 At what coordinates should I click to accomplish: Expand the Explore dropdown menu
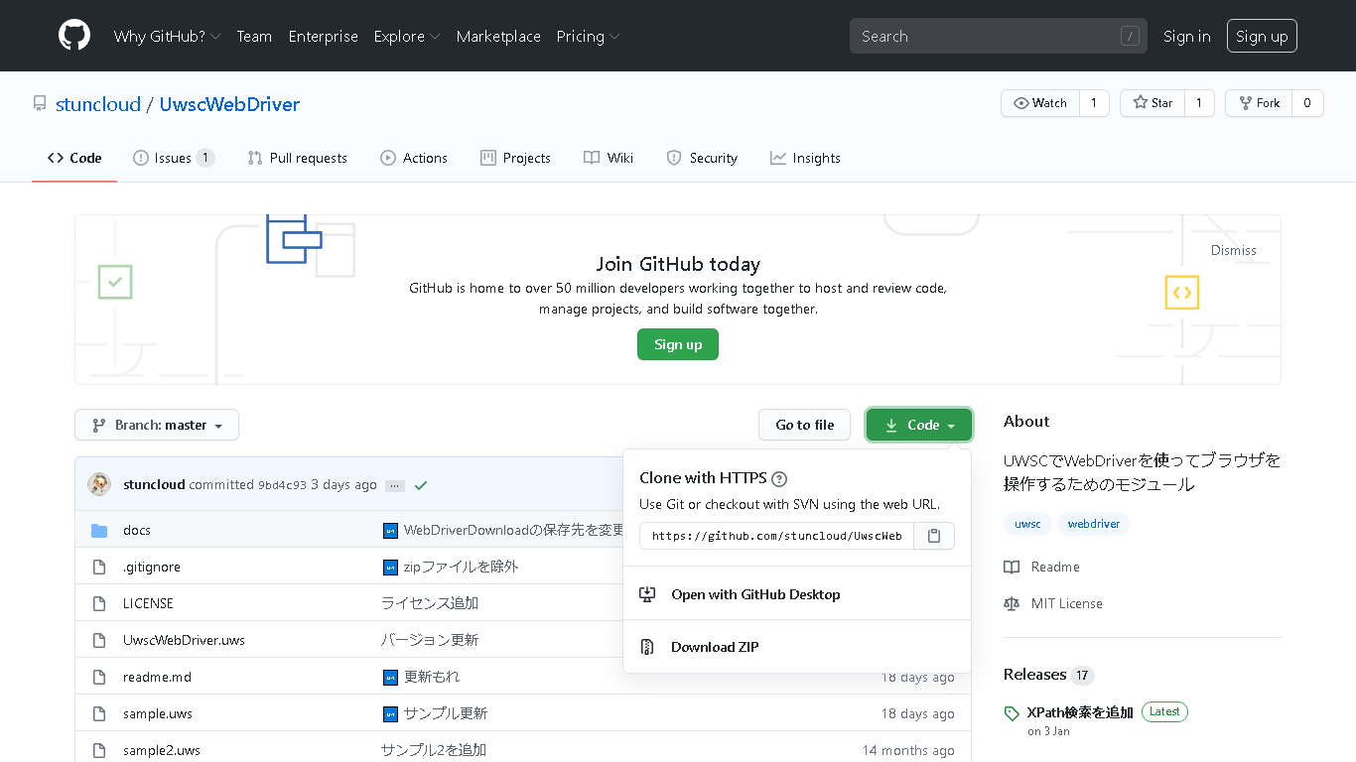pyautogui.click(x=407, y=36)
